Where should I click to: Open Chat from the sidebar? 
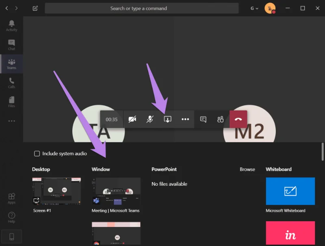click(11, 45)
